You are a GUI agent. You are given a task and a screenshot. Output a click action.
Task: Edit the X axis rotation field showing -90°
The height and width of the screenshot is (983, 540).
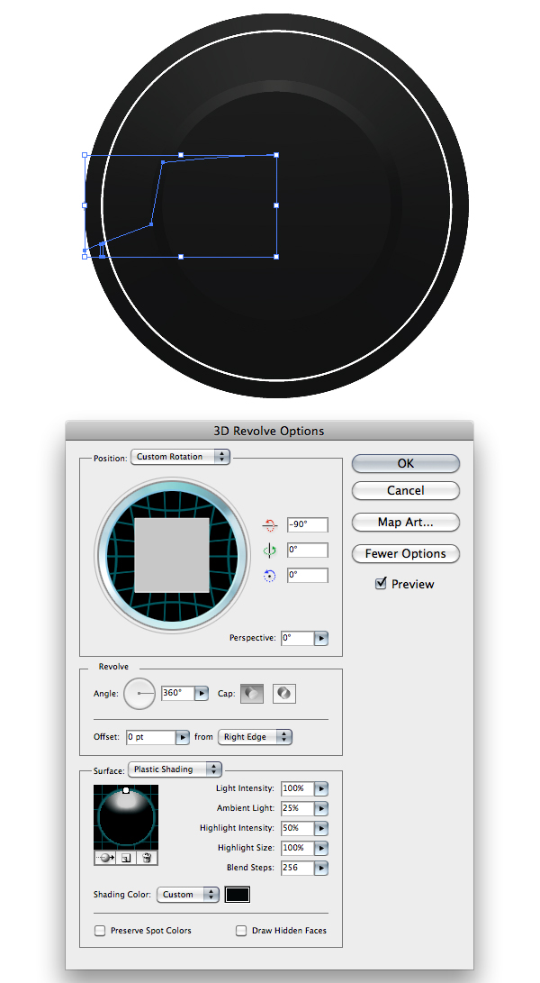click(307, 524)
